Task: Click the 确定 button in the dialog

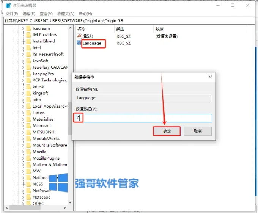Action: tap(167, 131)
